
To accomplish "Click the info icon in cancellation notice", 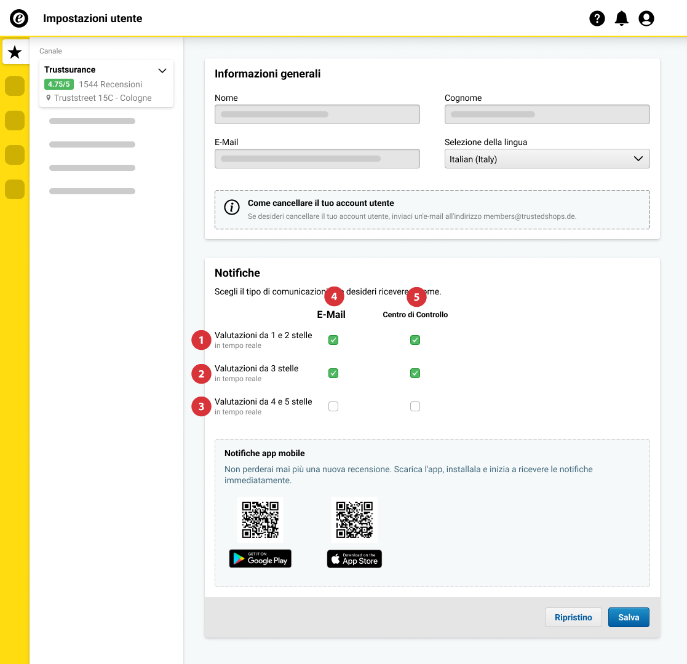I will click(x=232, y=207).
